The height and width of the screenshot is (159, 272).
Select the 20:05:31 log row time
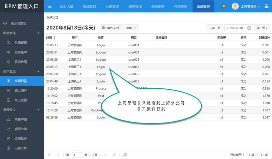point(52,52)
